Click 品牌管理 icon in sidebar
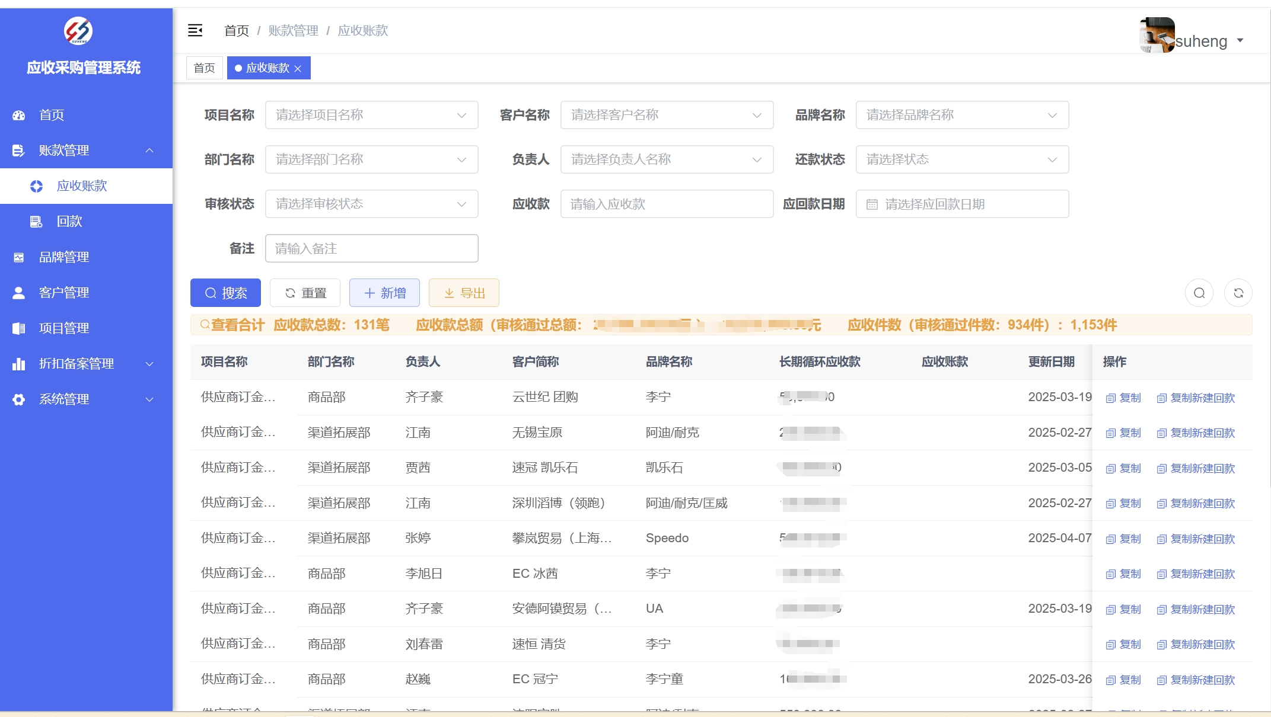Image resolution: width=1271 pixels, height=717 pixels. [x=19, y=257]
